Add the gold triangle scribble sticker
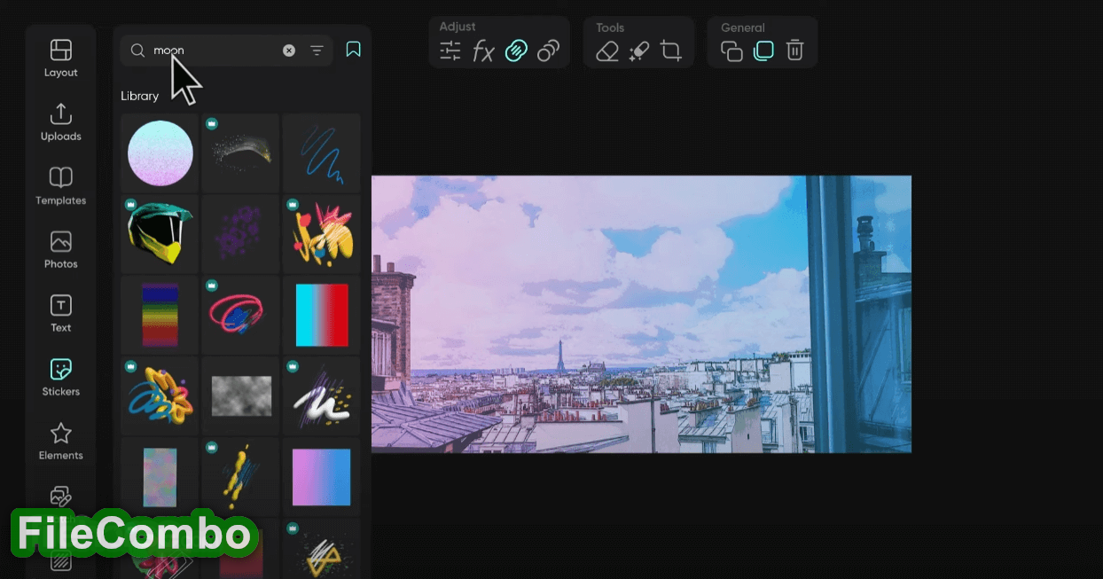The image size is (1103, 579). (x=321, y=550)
